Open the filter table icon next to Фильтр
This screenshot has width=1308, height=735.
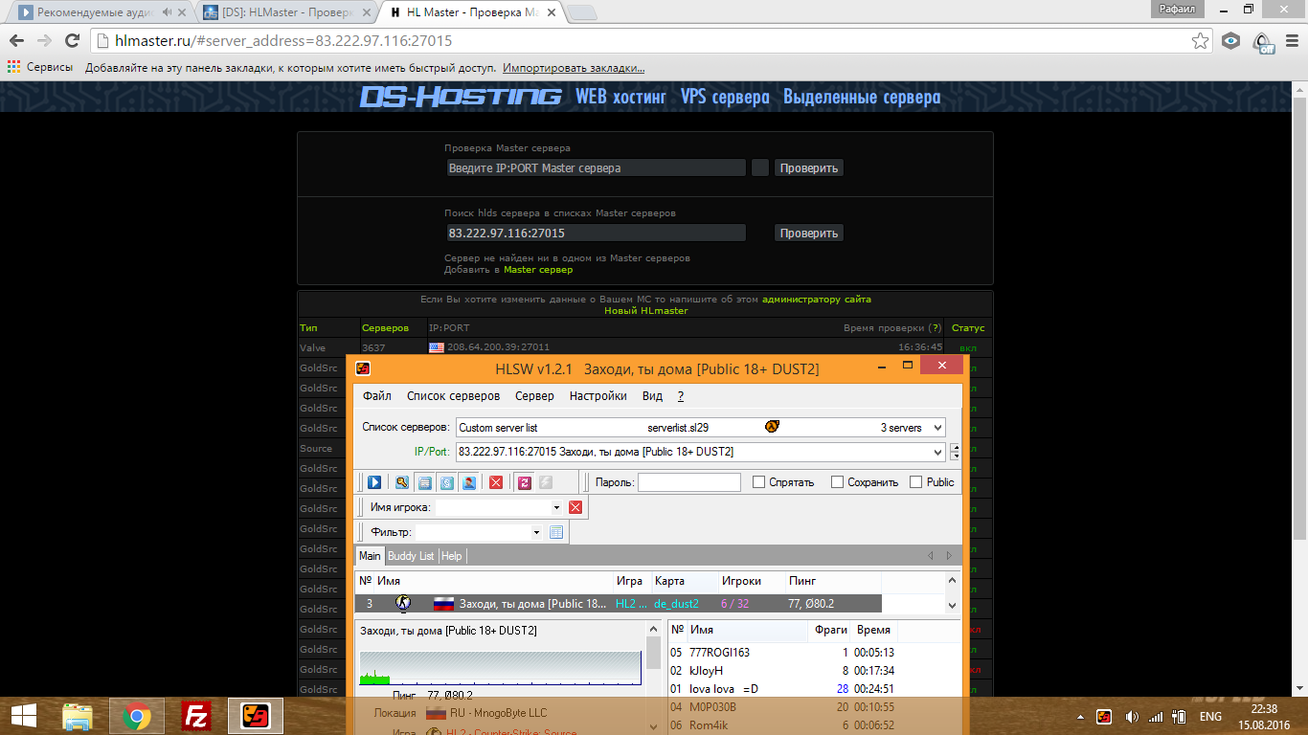pos(556,532)
